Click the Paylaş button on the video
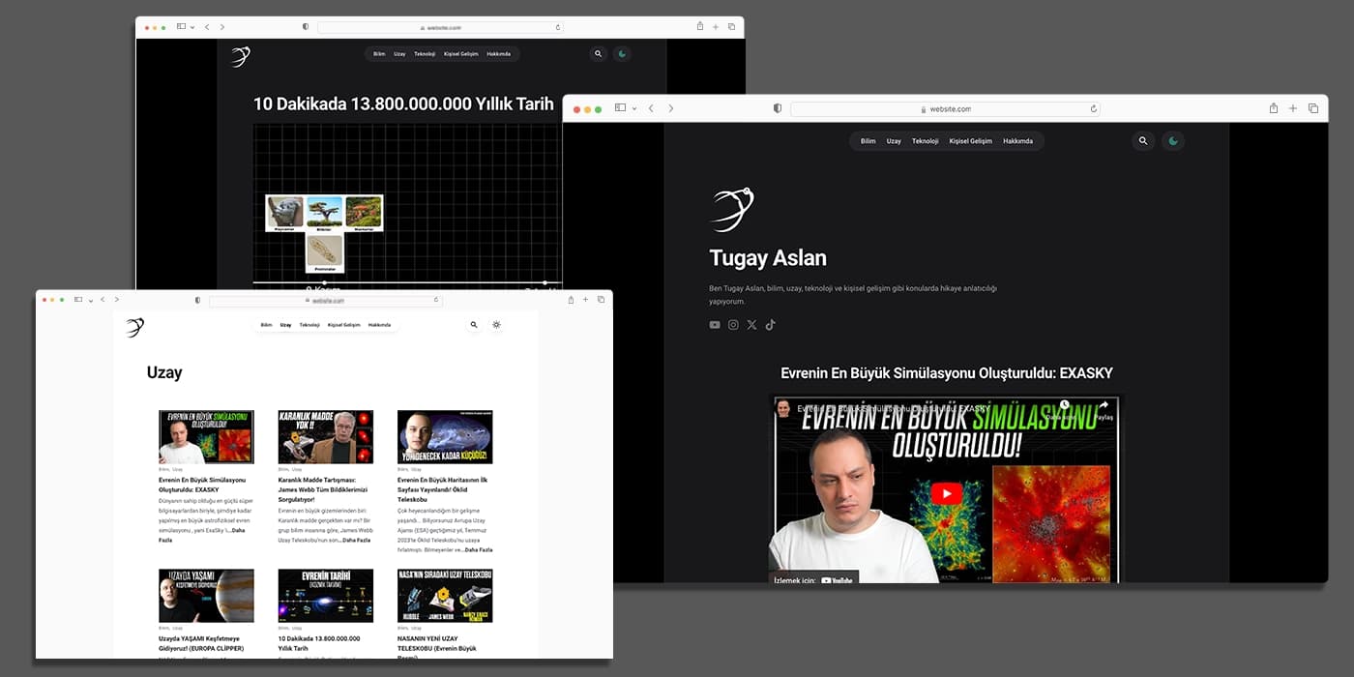The image size is (1354, 677). [x=1103, y=404]
